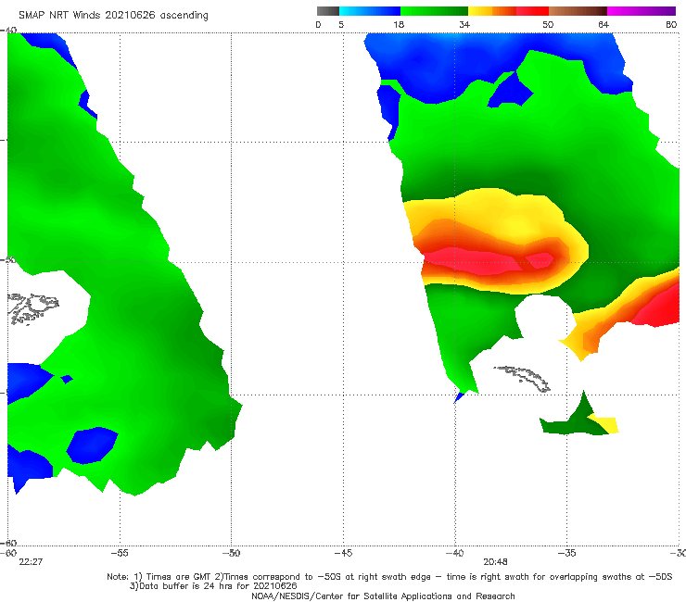Click the color bar label '34'
The width and height of the screenshot is (686, 602).
tap(464, 24)
